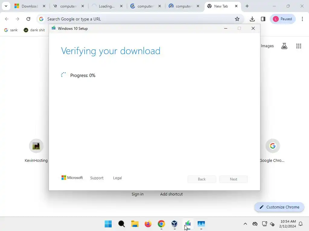Click Customize Chrome button

(x=279, y=207)
